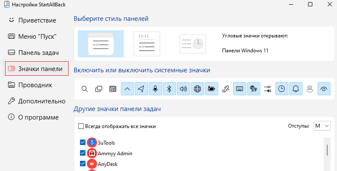Viewport: 337px width, 171px height.
Task: Select the rounded Windows 11 panel style
Action: click(101, 44)
